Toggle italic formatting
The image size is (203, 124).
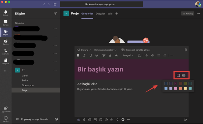pos(84,55)
